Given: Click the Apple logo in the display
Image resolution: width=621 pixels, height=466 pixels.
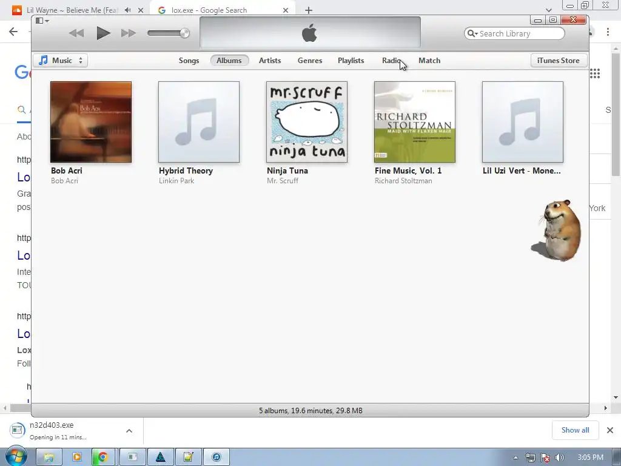Looking at the screenshot, I should click(x=309, y=33).
